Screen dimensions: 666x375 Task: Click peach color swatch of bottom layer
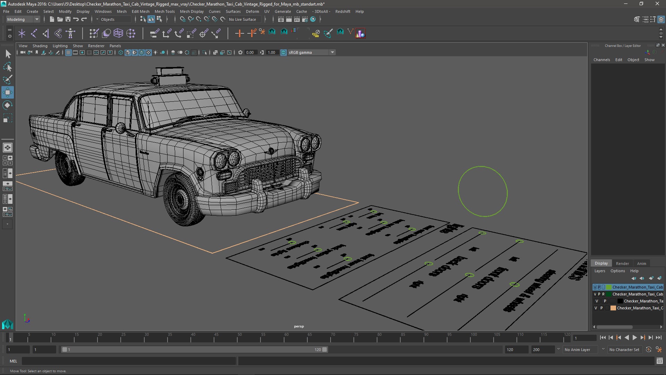point(613,308)
